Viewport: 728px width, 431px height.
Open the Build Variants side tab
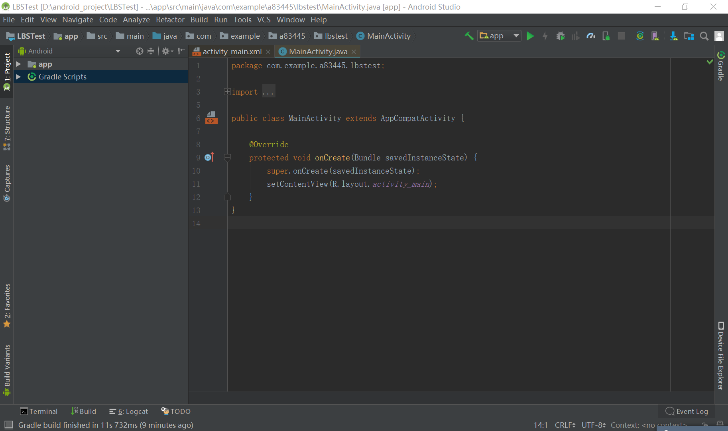(7, 370)
